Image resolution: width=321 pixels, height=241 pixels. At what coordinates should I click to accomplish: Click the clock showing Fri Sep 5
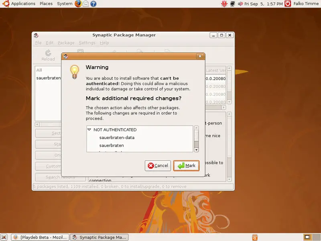(263, 4)
